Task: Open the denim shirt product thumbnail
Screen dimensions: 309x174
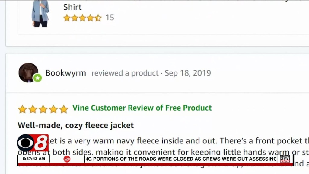Action: [40, 14]
